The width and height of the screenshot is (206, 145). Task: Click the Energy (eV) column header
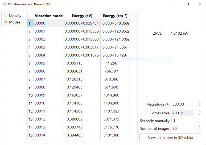point(82,16)
